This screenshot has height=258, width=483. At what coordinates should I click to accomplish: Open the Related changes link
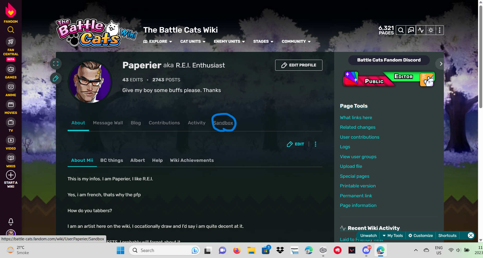[358, 127]
